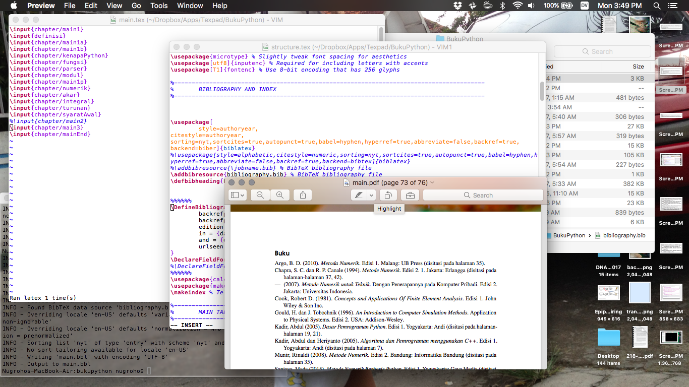Sort Finder list by Size column
Viewport: 689px width, 387px height.
coord(638,67)
